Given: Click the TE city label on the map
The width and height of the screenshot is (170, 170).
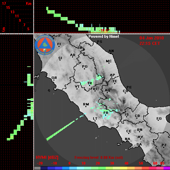Looking at the screenshot, I should (x=115, y=81).
